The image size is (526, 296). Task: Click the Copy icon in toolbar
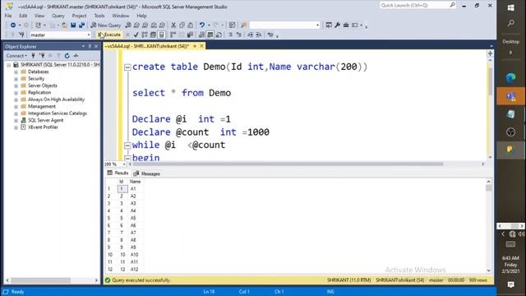point(182,25)
